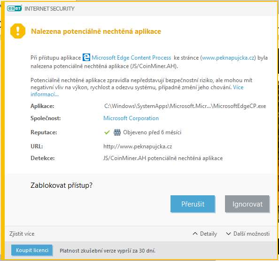Click the Další možnosti chevron down arrow
Image resolution: width=279 pixels, height=261 pixels.
(228, 234)
